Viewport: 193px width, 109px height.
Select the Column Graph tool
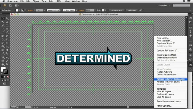(7, 57)
